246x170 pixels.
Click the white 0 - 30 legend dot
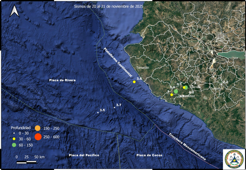(14, 133)
